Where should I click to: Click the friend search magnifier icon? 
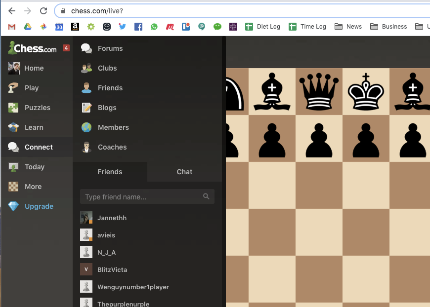pos(206,196)
